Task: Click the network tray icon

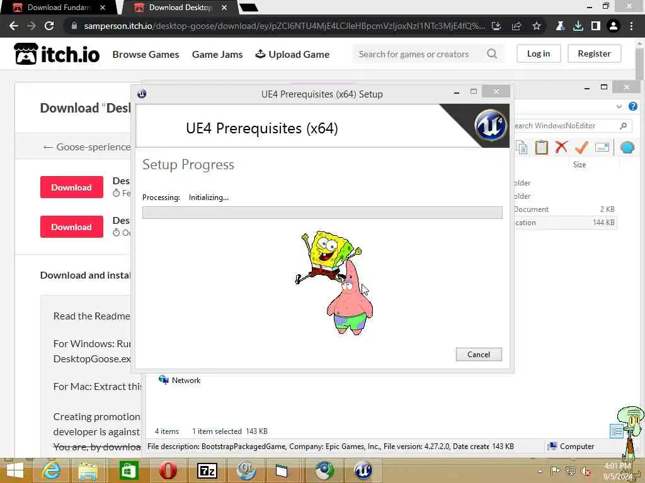Action: 571,470
